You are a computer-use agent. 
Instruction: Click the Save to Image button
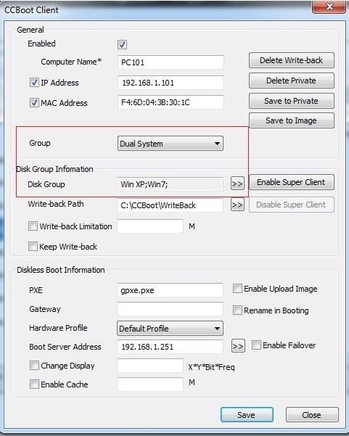point(292,120)
